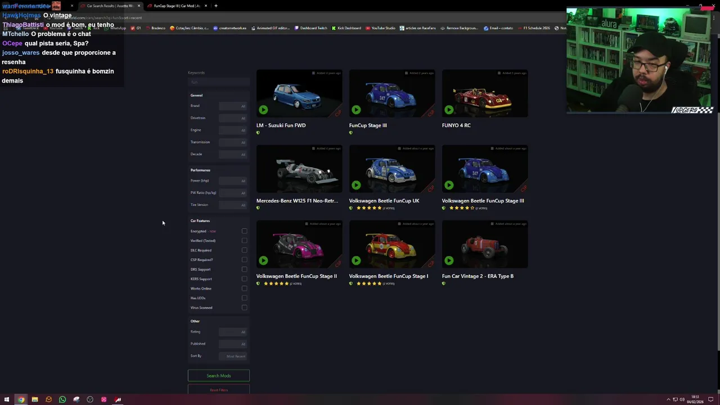Click red link icon on FunCup Stage III card

click(431, 113)
